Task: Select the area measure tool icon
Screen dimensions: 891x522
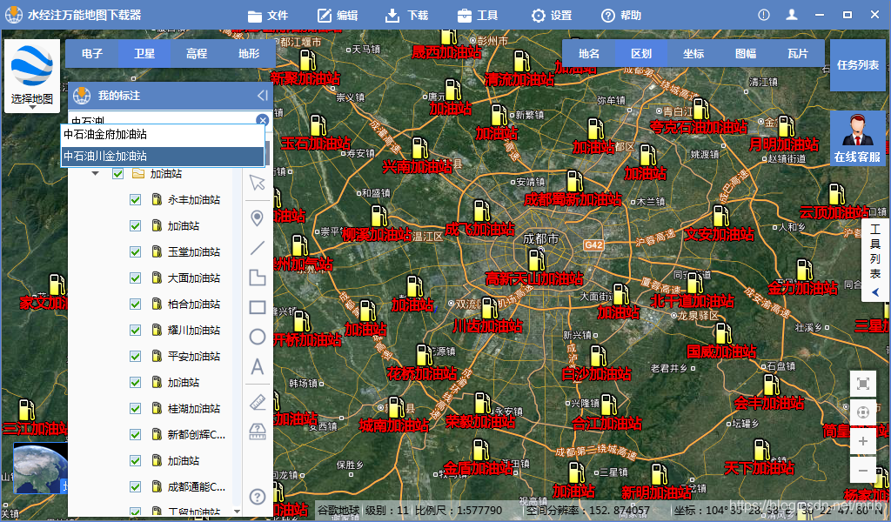Action: 258,432
